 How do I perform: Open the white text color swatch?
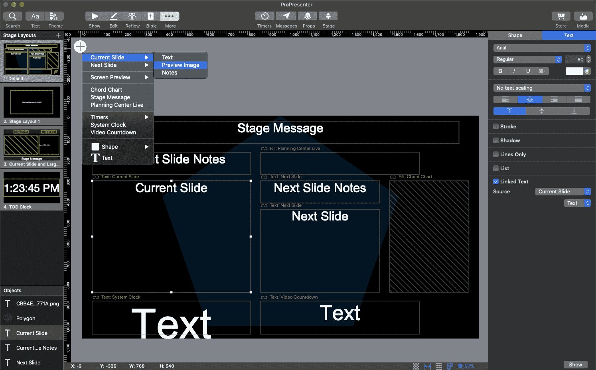click(x=574, y=71)
